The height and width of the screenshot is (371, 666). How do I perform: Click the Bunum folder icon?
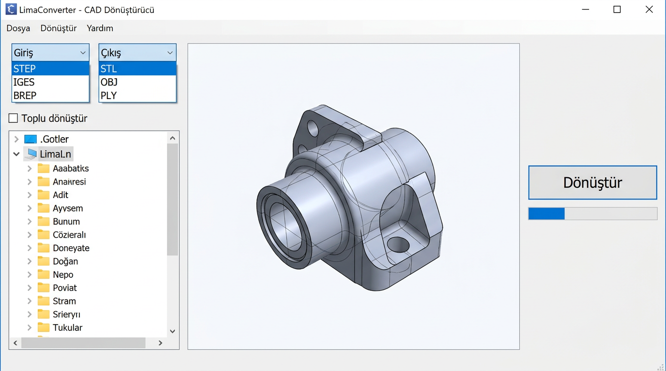[44, 221]
